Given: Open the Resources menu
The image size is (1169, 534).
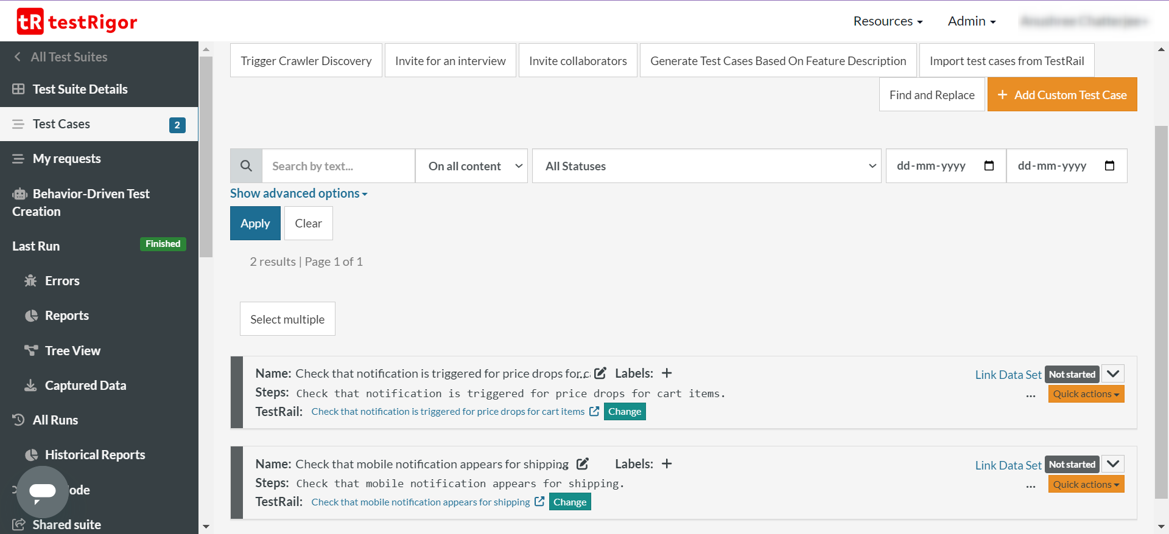Looking at the screenshot, I should tap(887, 21).
